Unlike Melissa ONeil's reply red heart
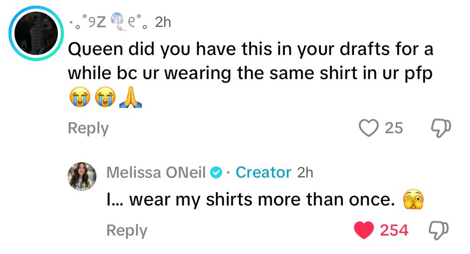The width and height of the screenshot is (470, 254). 364,230
